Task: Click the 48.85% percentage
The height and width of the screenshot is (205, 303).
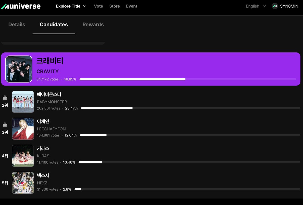Action: [x=70, y=79]
